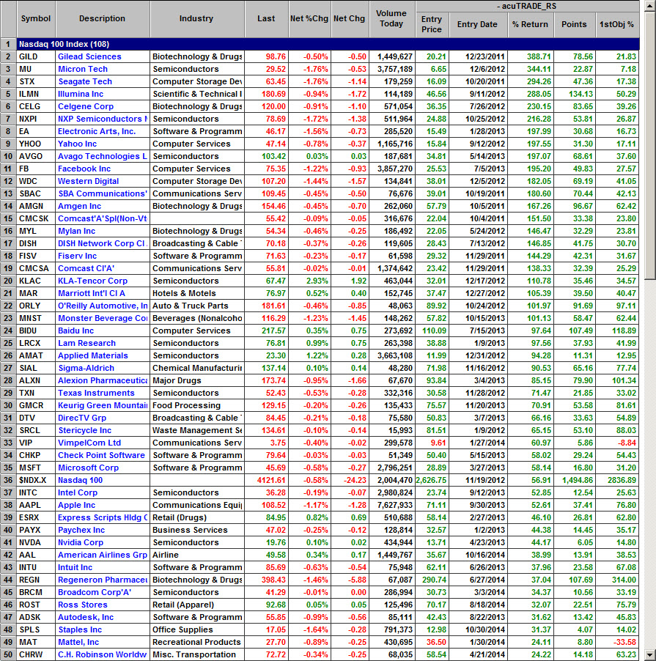This screenshot has width=656, height=661.
Task: Click the entry price 290.74 for REGN
Action: pyautogui.click(x=434, y=580)
